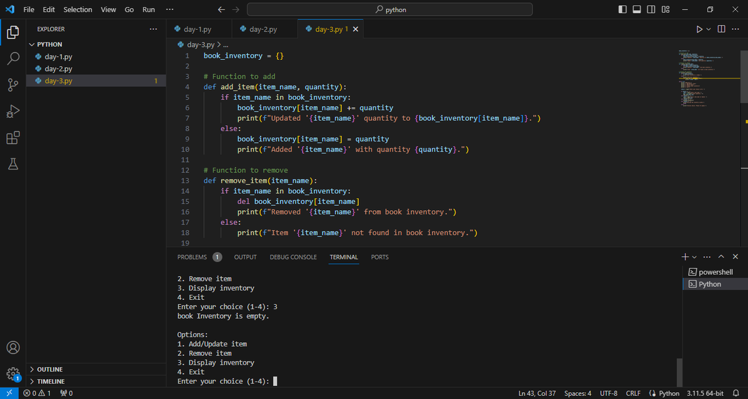Expand the OUTLINE section
The image size is (748, 399).
coord(96,370)
